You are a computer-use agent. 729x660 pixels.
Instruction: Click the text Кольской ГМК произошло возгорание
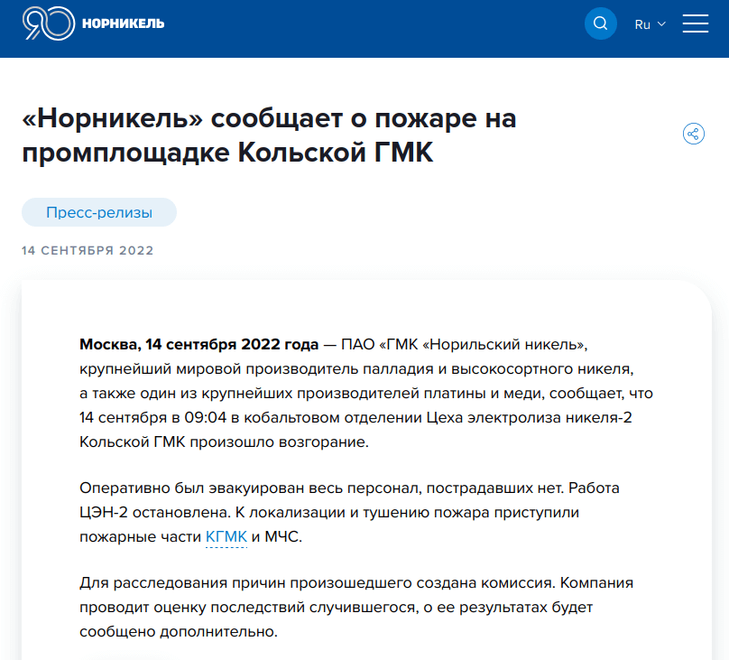[224, 442]
